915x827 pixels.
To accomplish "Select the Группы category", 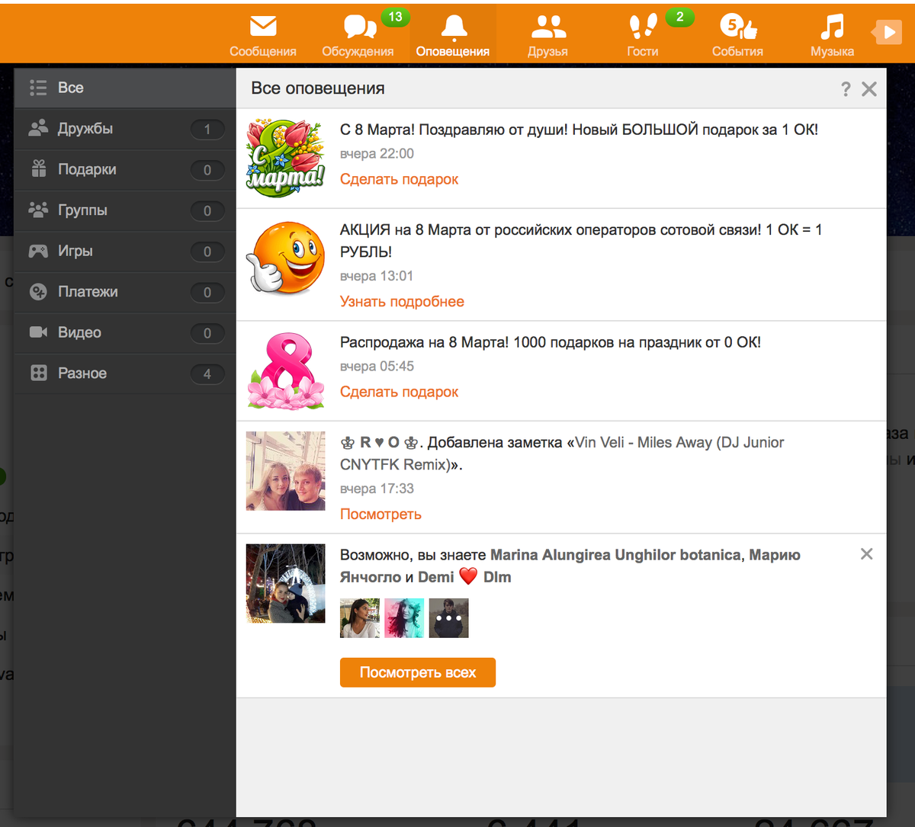I will pos(125,210).
